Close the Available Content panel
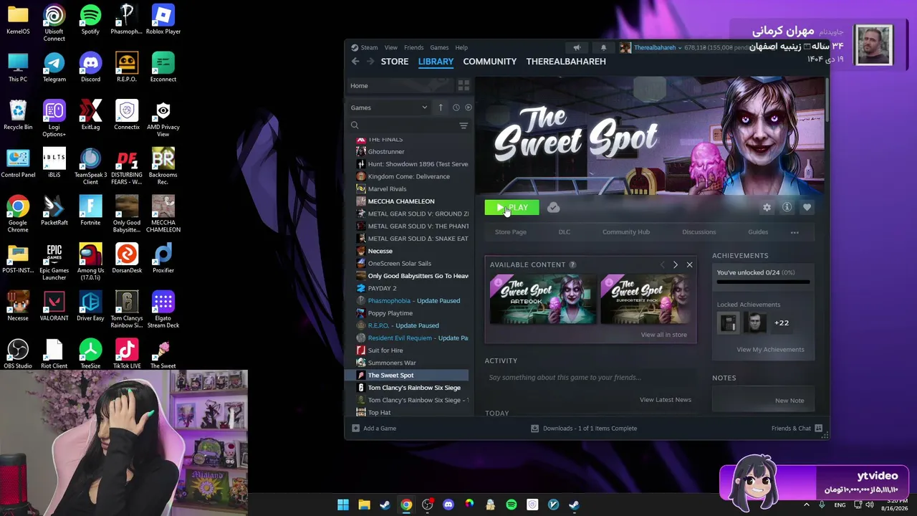 coord(689,265)
